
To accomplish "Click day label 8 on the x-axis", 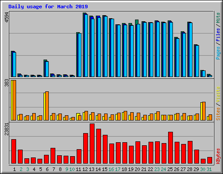I will tap(60, 169).
